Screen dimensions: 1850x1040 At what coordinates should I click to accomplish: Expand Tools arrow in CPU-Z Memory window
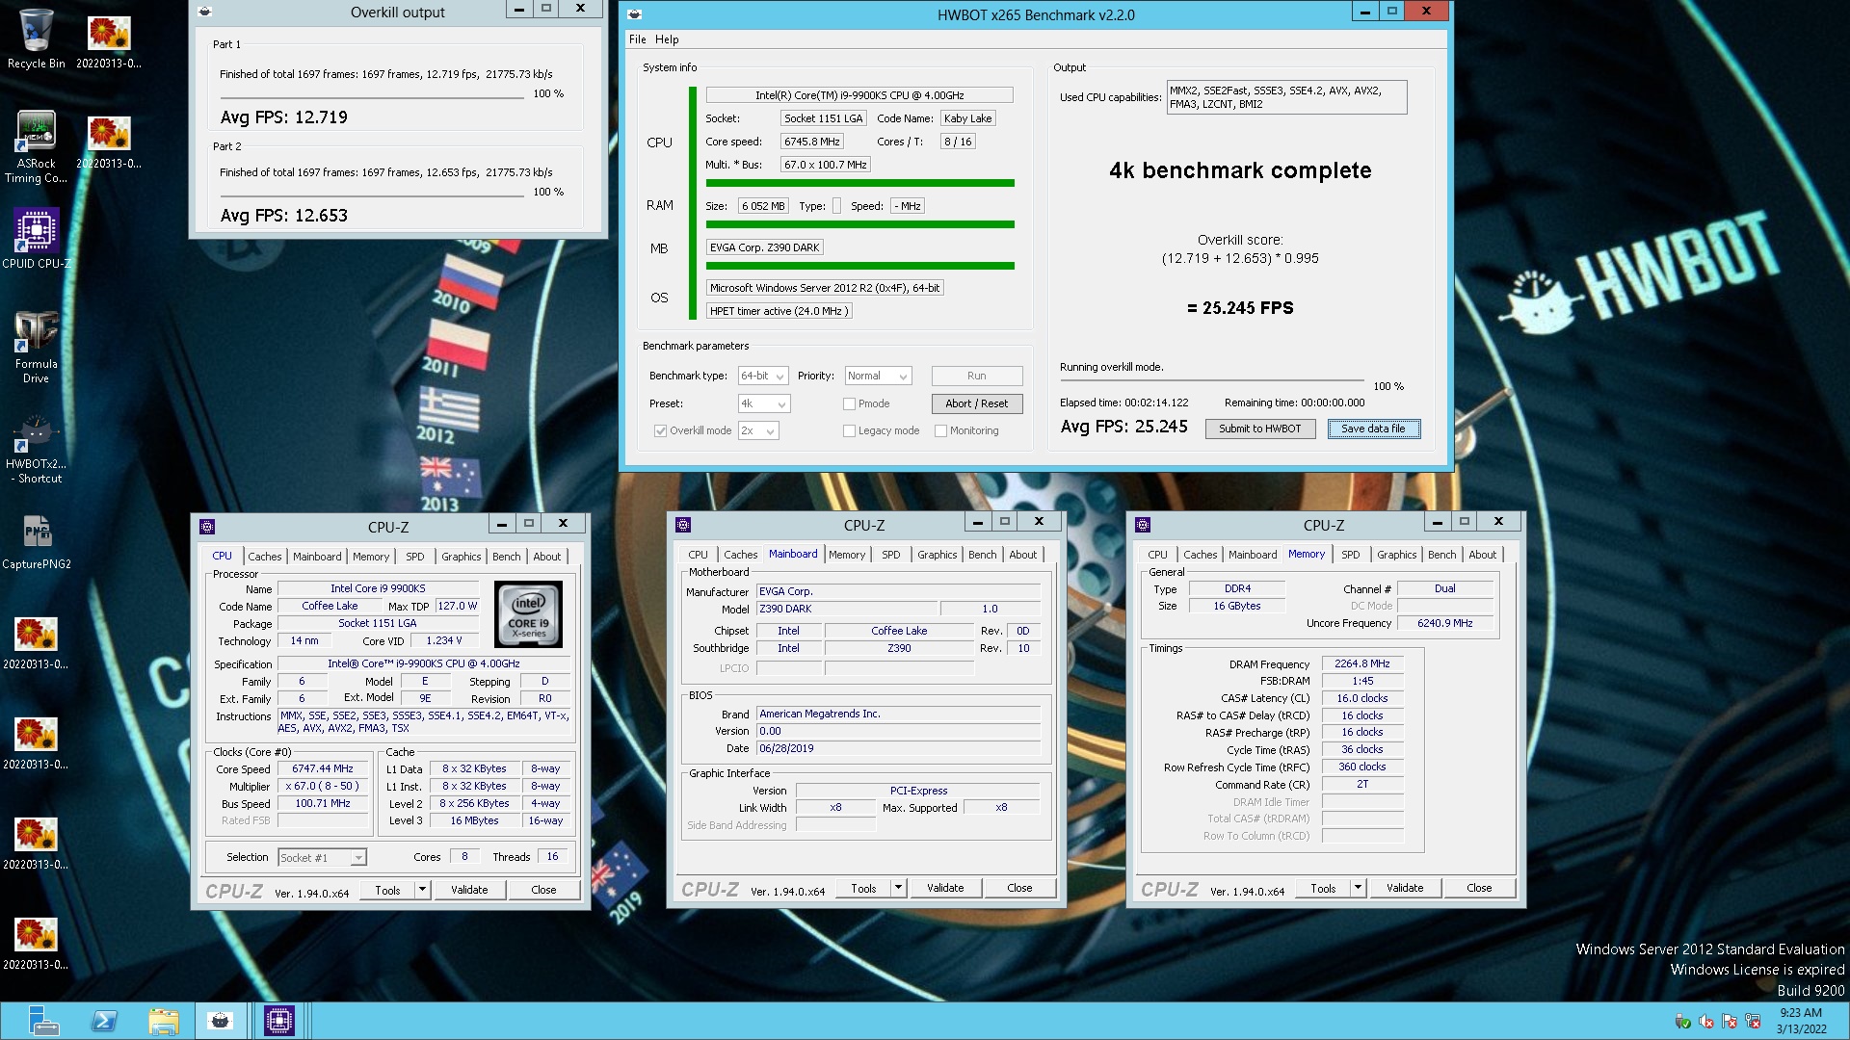pos(1358,888)
